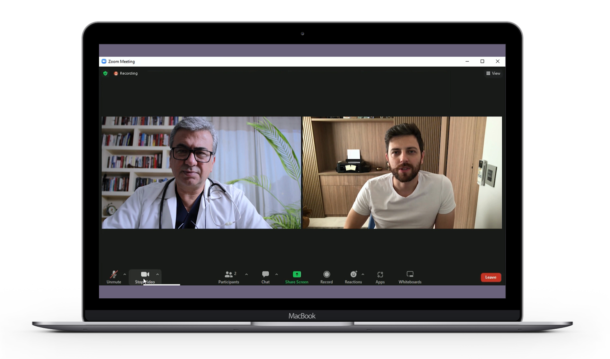
Task: Open Whiteboards
Action: point(410,278)
